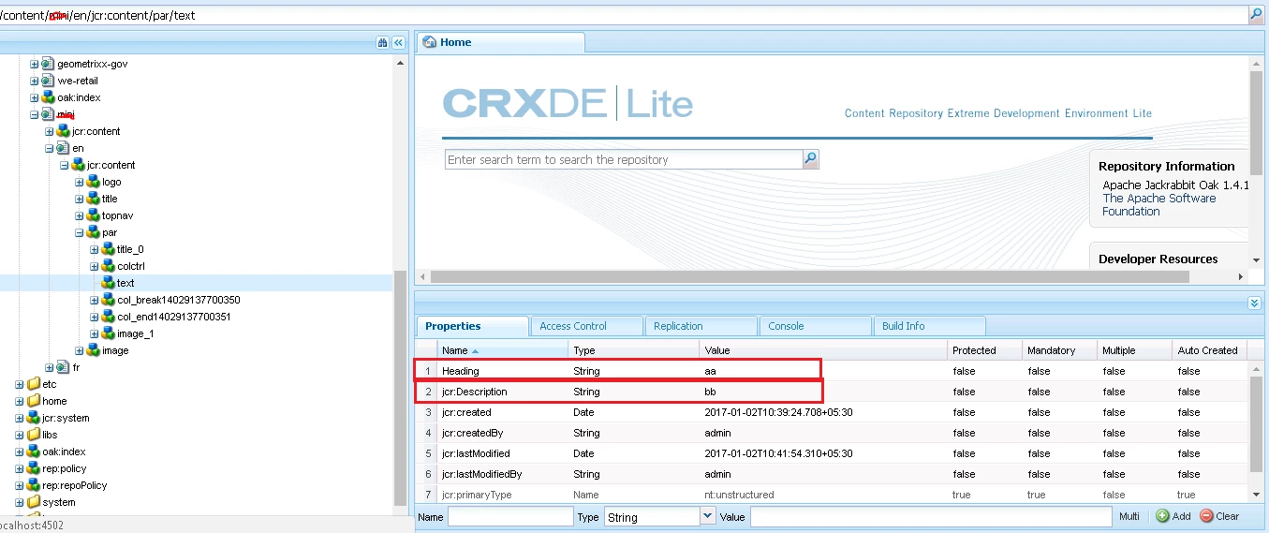Open the Build Info tab
This screenshot has height=533, width=1269.
click(x=930, y=326)
